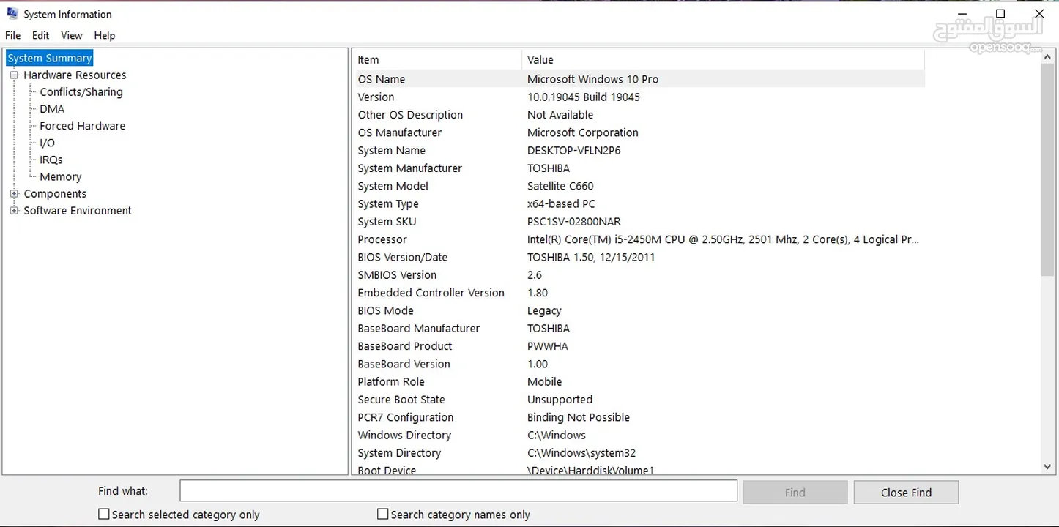This screenshot has width=1059, height=527.
Task: Click the Find what input field
Action: 458,491
